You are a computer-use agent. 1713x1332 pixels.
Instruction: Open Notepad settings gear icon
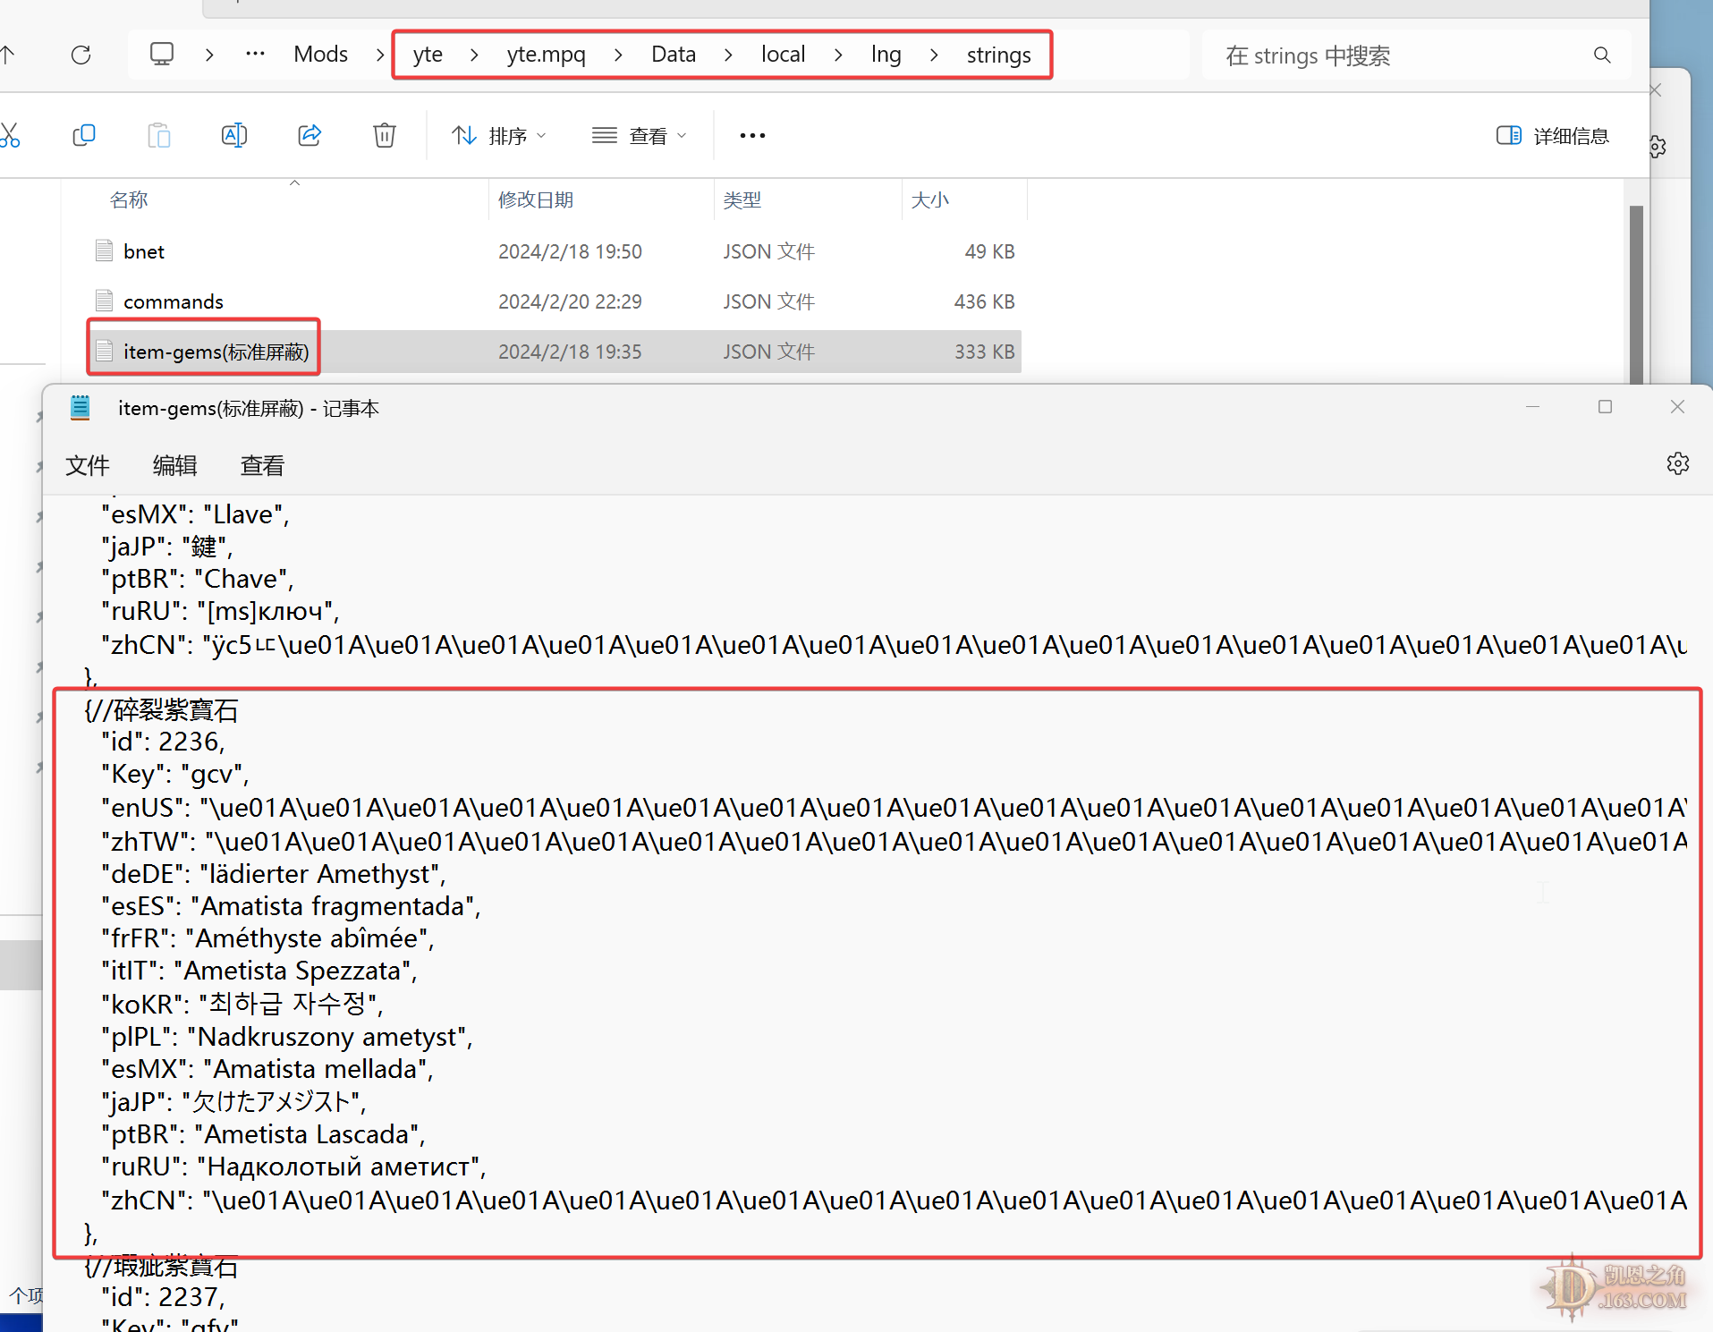coord(1678,463)
